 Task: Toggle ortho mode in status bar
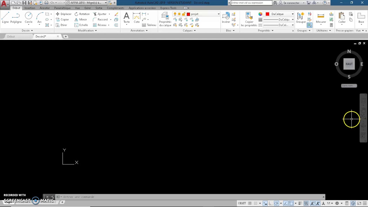click(x=271, y=203)
